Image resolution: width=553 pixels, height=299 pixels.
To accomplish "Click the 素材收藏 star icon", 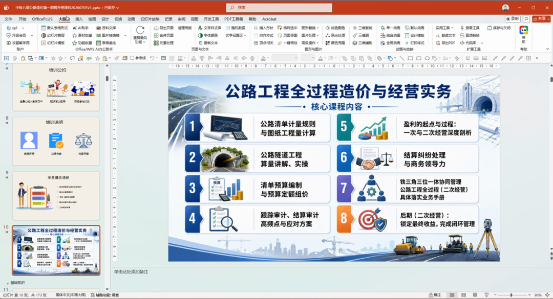I will pos(74,36).
